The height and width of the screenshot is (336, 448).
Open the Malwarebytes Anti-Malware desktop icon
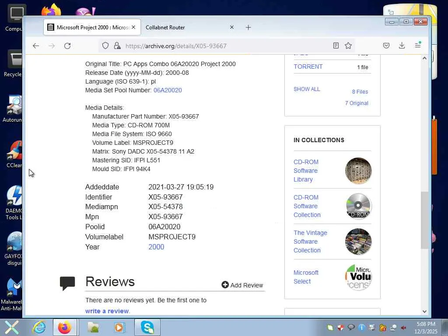coord(11,294)
